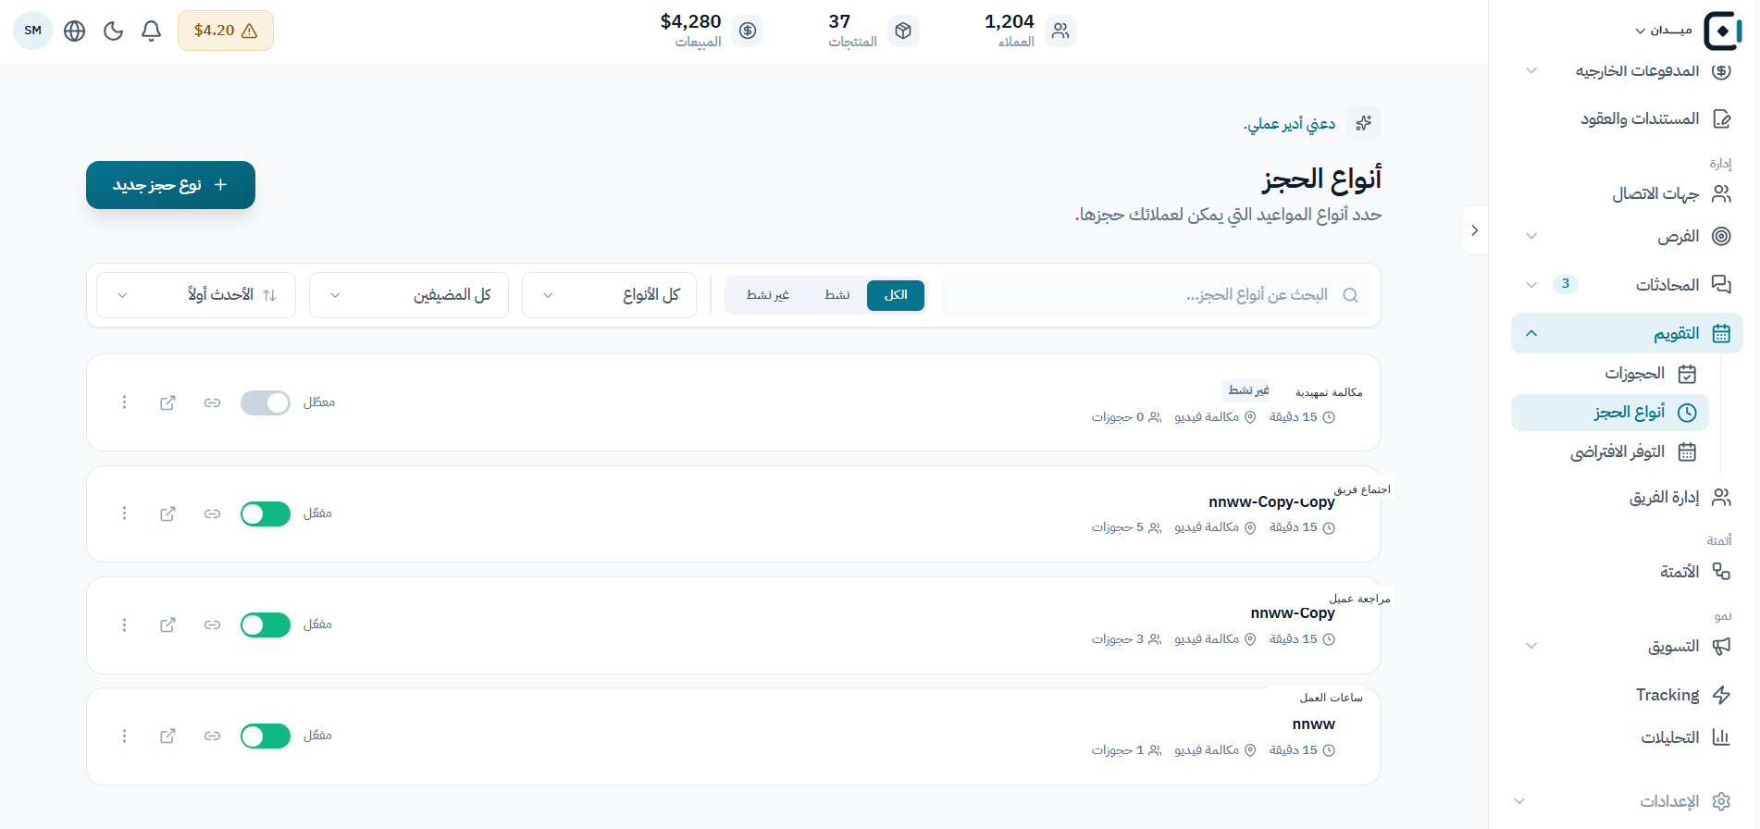Open external link for nnww-Copy-Copy
The height and width of the screenshot is (829, 1760).
coord(167,513)
